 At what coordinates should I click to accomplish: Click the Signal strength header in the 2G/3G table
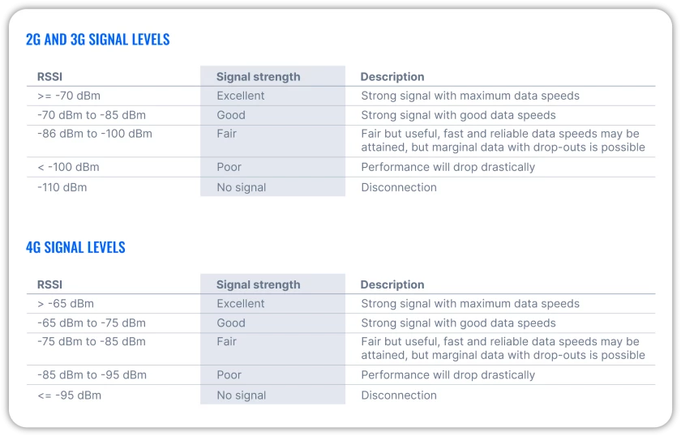(258, 77)
